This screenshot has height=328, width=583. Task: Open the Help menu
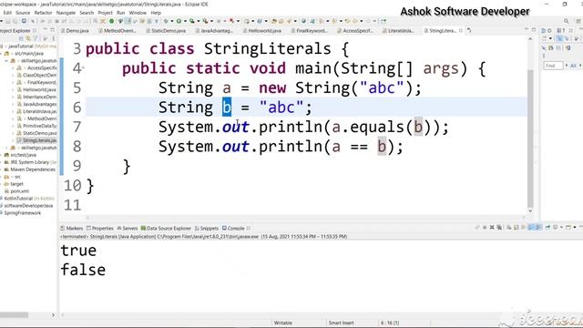tap(156, 13)
